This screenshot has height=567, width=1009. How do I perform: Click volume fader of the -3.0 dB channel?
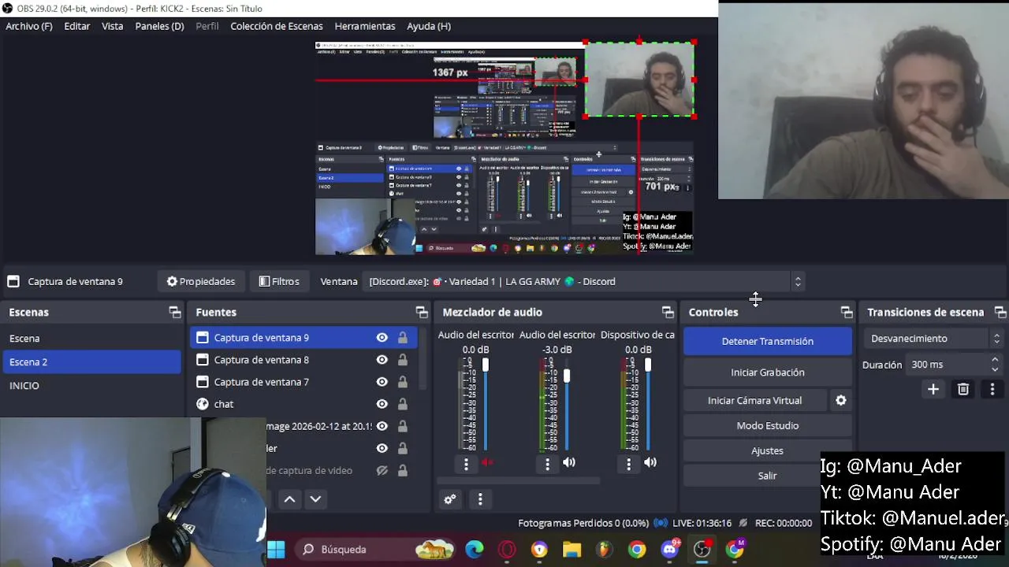[x=567, y=376]
